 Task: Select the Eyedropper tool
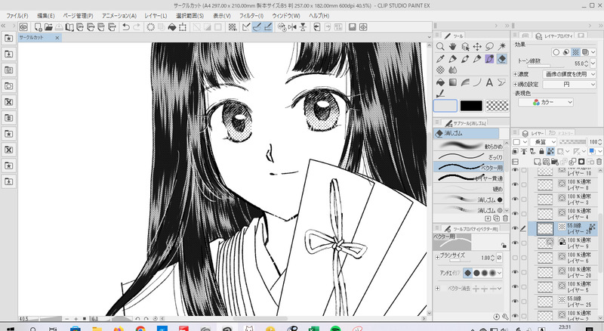(x=440, y=59)
